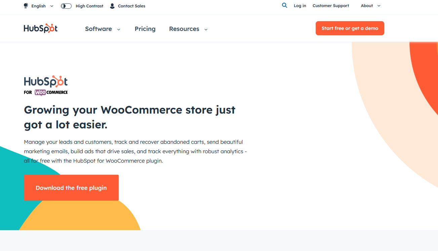This screenshot has height=251, width=438.
Task: Toggle the High Contrast switch
Action: [66, 6]
